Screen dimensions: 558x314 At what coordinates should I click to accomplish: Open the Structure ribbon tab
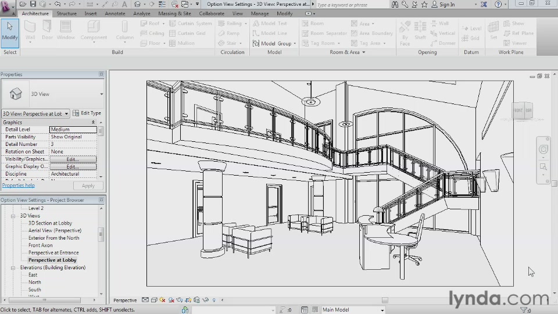pyautogui.click(x=66, y=13)
